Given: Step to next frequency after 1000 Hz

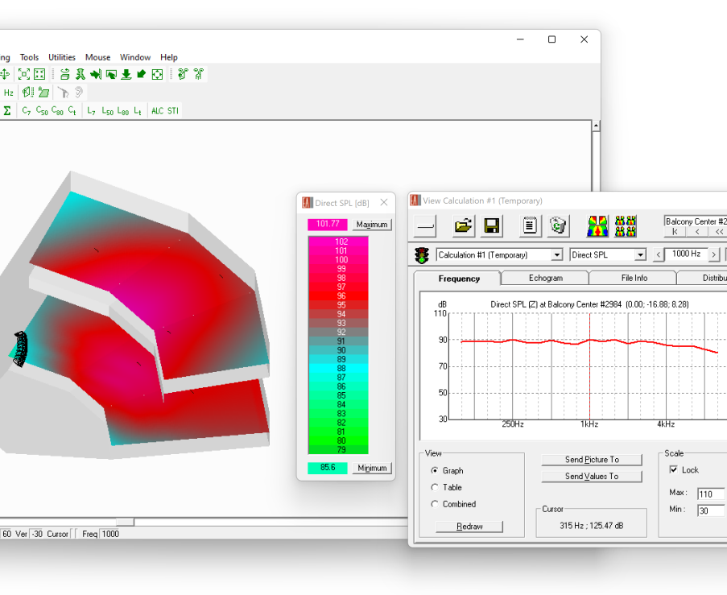Looking at the screenshot, I should pyautogui.click(x=713, y=255).
